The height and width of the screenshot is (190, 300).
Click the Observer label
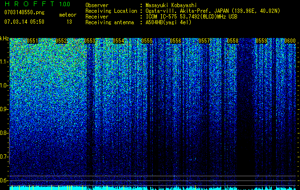[97, 5]
